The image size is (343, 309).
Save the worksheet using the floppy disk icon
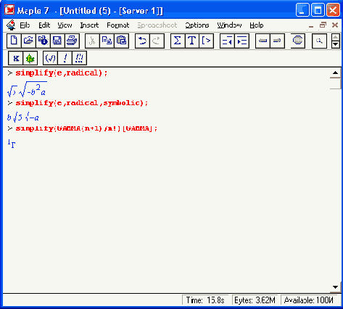coord(57,41)
